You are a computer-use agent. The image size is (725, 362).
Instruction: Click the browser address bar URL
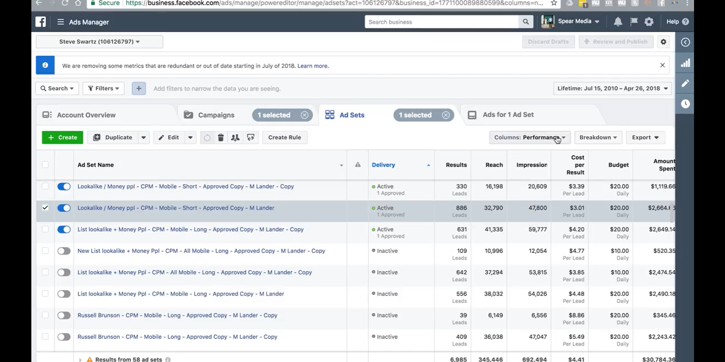click(x=334, y=3)
